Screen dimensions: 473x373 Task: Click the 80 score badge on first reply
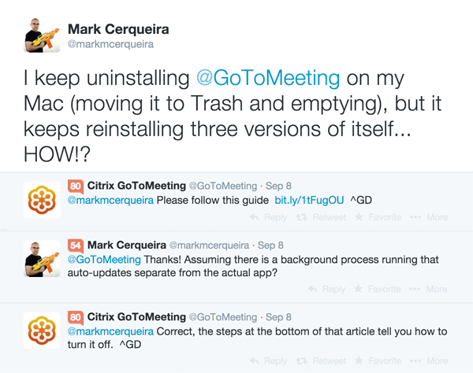click(76, 186)
